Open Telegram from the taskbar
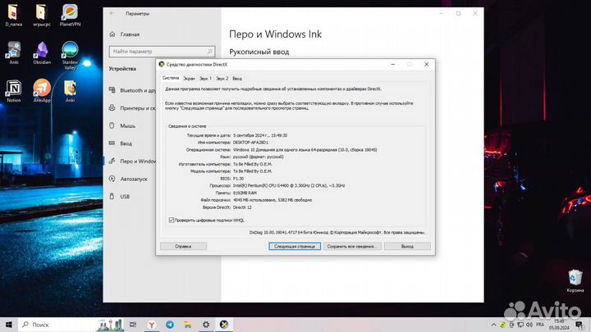 pos(170,325)
